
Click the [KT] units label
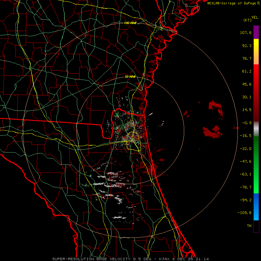point(247,20)
